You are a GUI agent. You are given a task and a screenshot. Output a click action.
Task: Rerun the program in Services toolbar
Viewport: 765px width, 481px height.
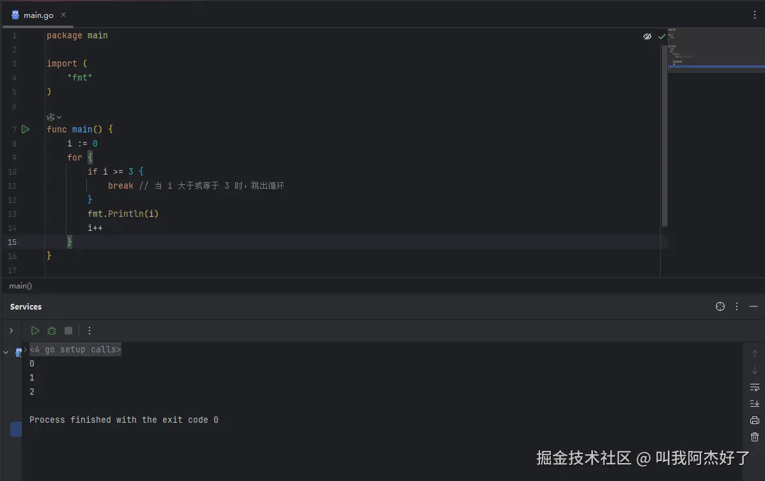[35, 331]
